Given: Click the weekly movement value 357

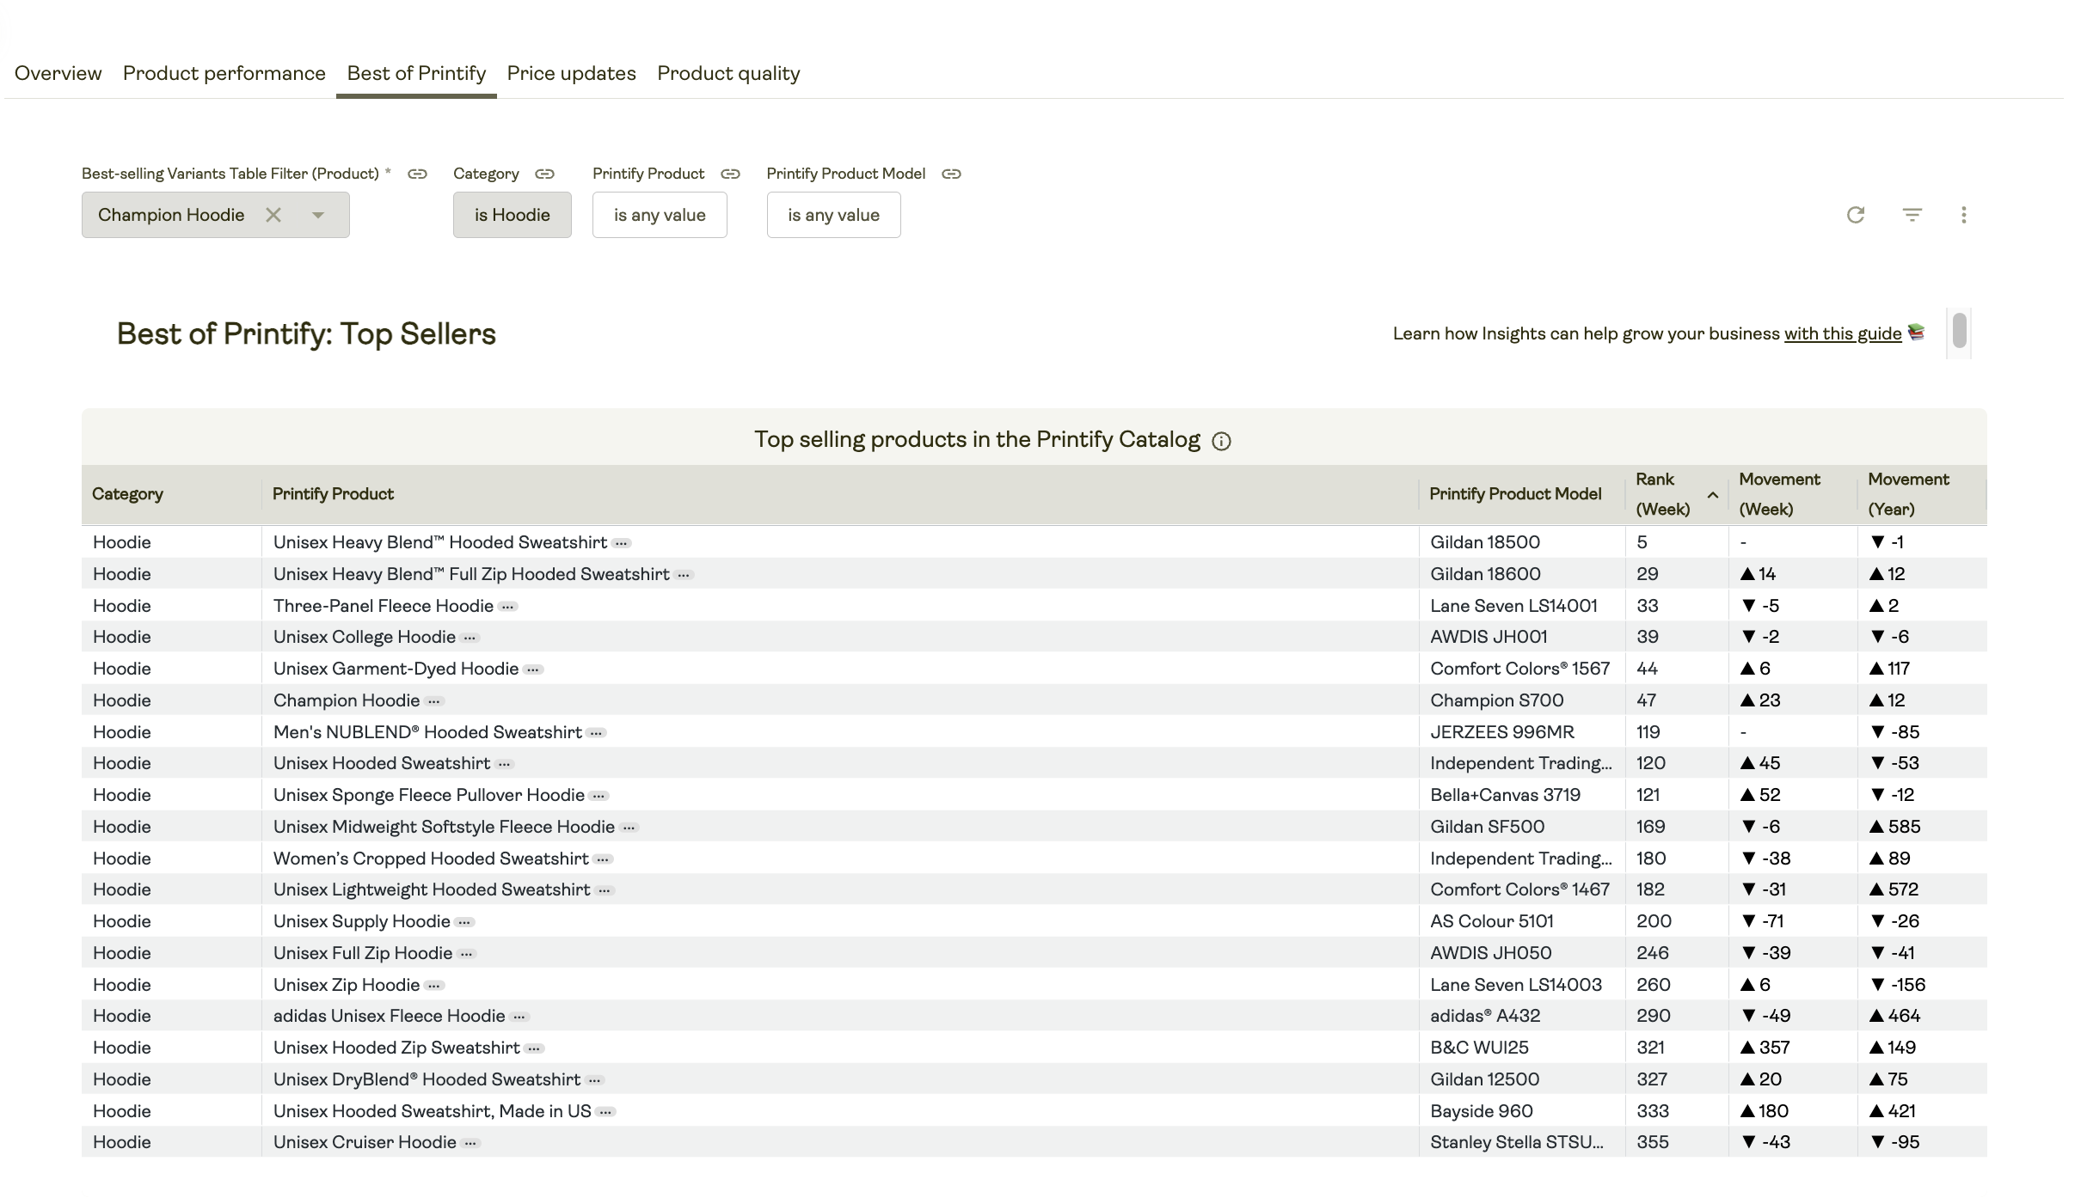Looking at the screenshot, I should (1765, 1048).
